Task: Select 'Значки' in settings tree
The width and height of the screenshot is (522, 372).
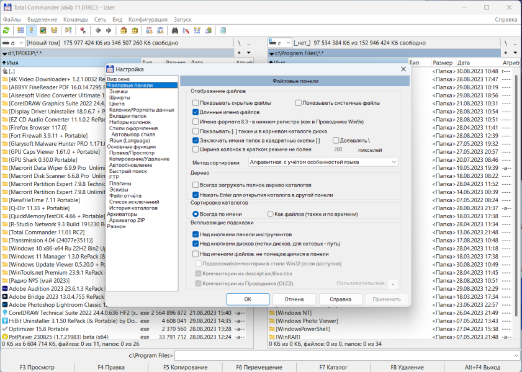Action: pos(119,91)
